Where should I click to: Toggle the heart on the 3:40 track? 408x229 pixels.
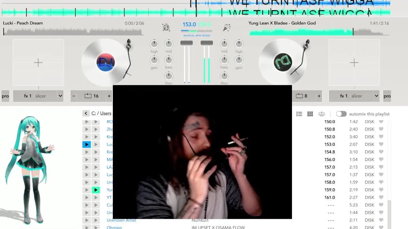381,137
